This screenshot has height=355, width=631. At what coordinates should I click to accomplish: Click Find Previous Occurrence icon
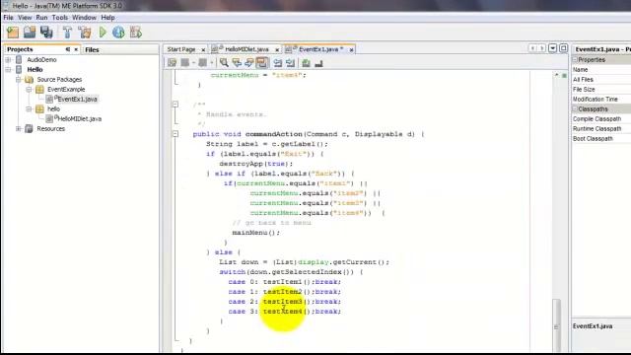point(237,63)
